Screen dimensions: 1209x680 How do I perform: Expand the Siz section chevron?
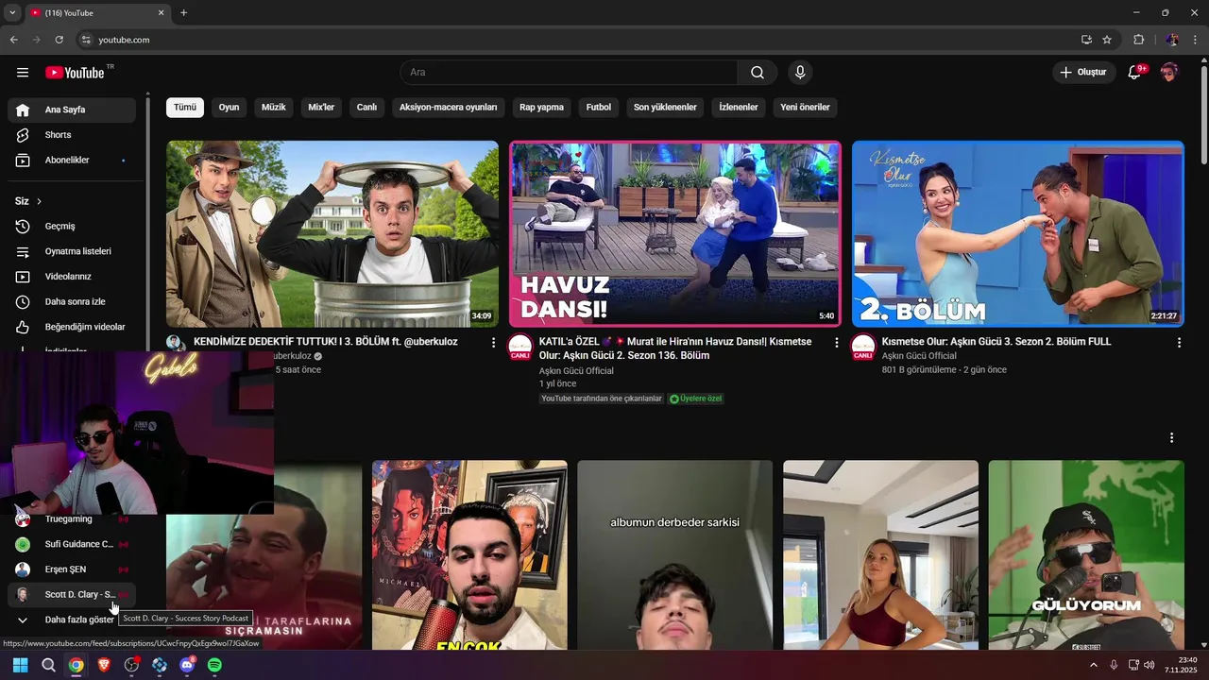point(39,201)
